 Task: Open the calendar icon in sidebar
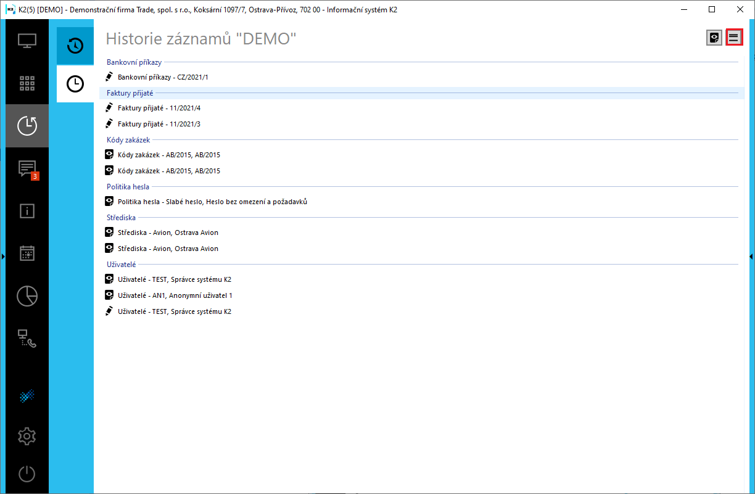point(27,253)
